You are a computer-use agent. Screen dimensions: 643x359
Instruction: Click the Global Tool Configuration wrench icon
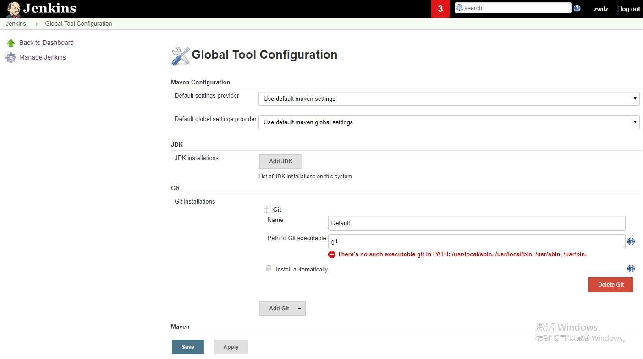click(181, 56)
